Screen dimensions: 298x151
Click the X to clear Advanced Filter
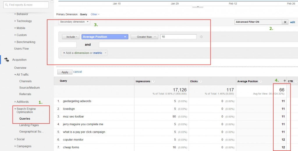(285, 22)
